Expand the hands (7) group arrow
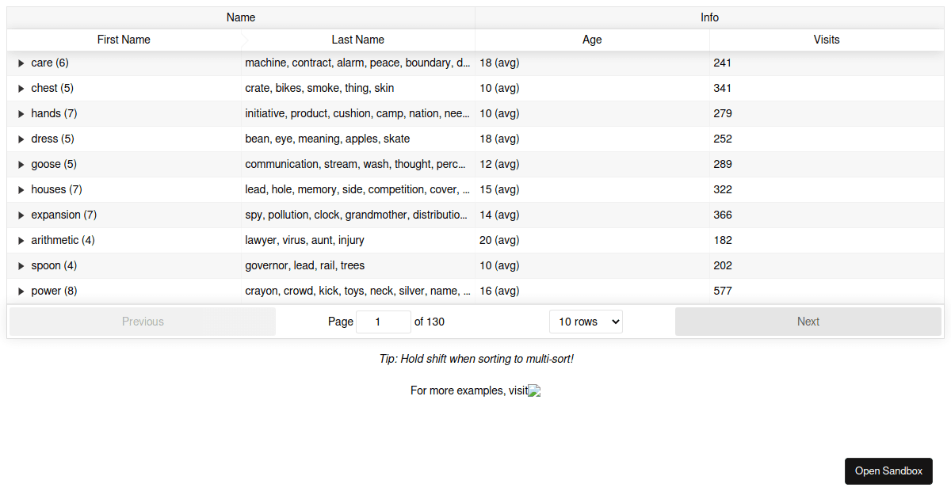The image size is (951, 499). click(21, 113)
